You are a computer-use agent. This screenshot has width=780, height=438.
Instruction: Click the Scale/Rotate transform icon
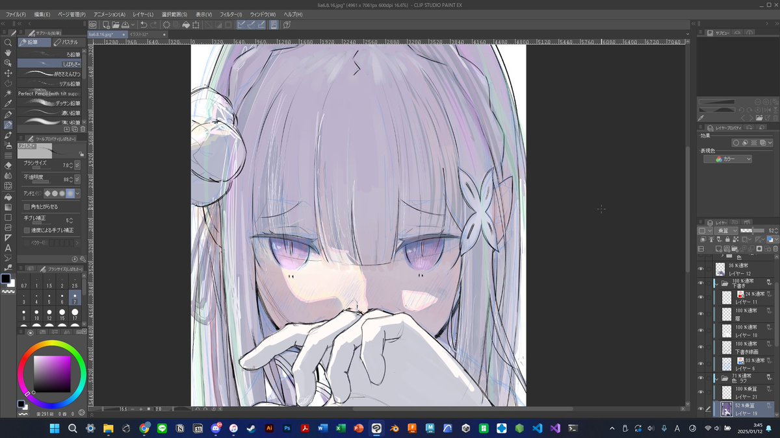[195, 25]
